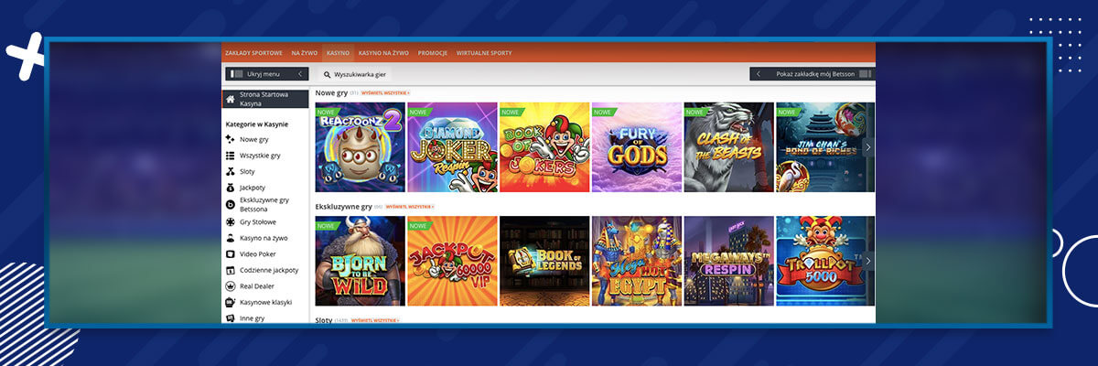
Task: Click Wyświetl wszystkie next to Nowe gry
Action: (385, 93)
